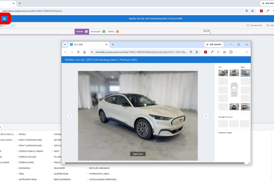Show the next photo with right arrow
The height and width of the screenshot is (183, 274).
[x=206, y=116]
